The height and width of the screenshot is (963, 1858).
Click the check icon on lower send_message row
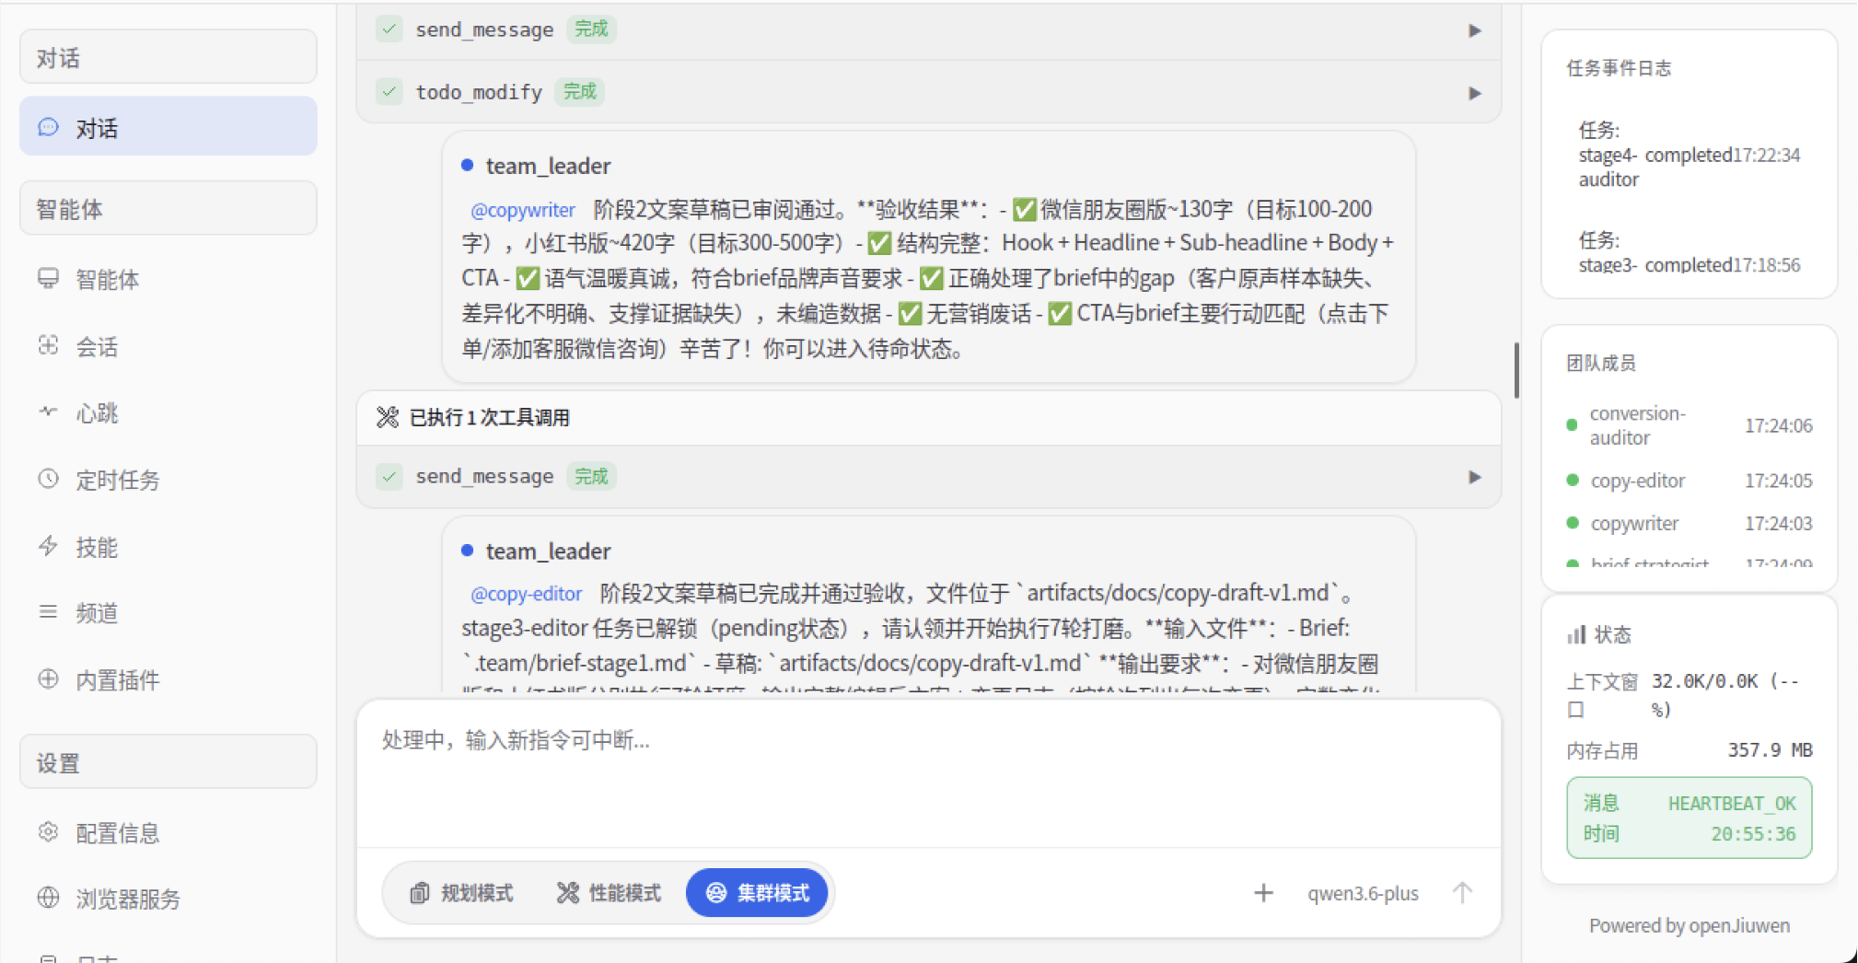(x=389, y=476)
